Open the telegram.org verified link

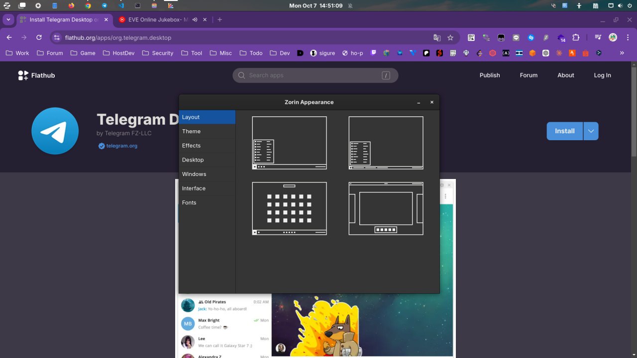(x=121, y=146)
